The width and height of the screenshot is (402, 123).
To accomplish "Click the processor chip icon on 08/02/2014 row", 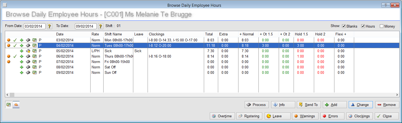I will [x=28, y=67].
